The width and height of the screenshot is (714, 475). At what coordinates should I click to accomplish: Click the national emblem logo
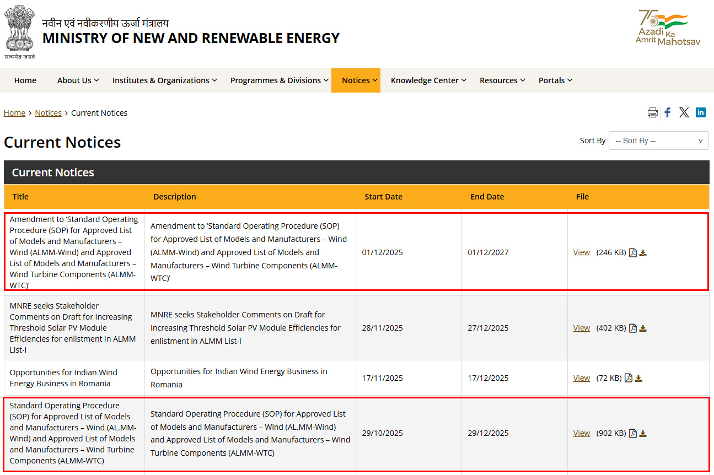(20, 32)
